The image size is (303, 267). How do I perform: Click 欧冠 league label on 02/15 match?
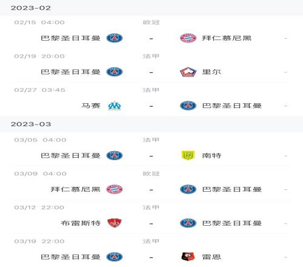[151, 22]
